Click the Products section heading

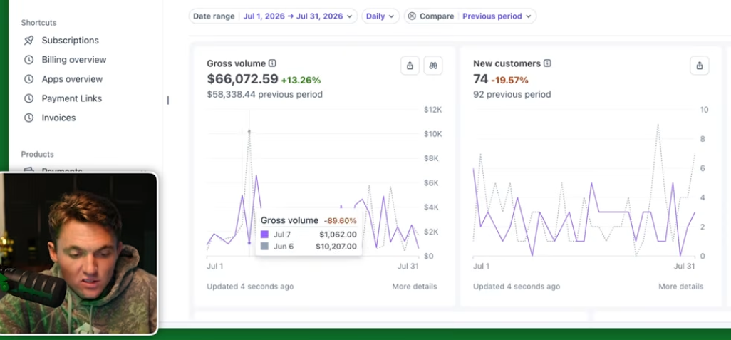pos(37,154)
